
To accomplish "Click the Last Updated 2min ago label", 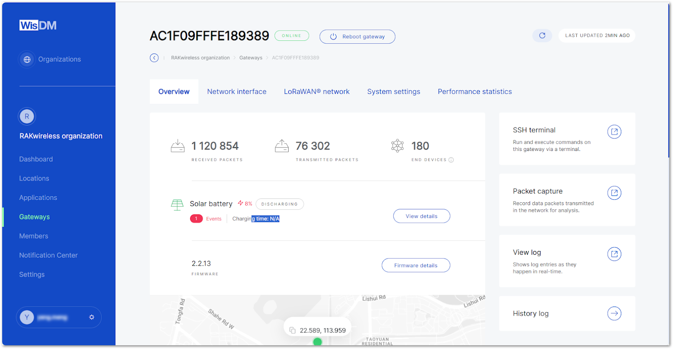I will (597, 35).
